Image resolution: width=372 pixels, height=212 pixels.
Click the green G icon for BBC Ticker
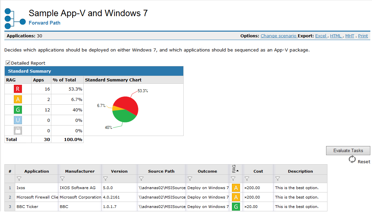click(x=236, y=207)
